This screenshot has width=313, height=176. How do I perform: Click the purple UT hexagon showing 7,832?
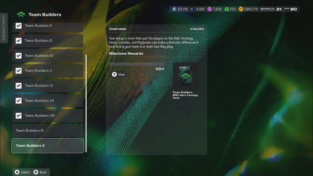[x=210, y=9]
